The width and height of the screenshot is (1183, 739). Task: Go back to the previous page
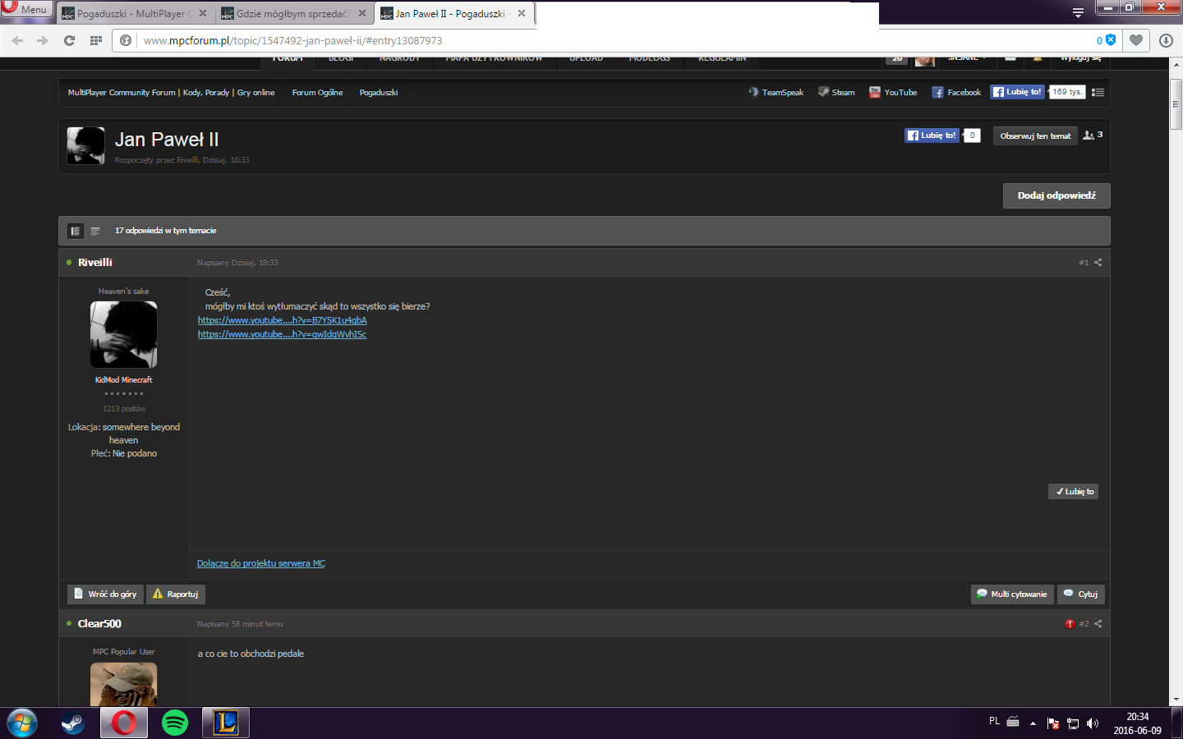[17, 40]
